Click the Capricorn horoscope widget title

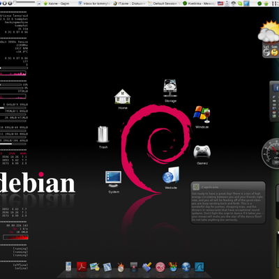(x=210, y=187)
